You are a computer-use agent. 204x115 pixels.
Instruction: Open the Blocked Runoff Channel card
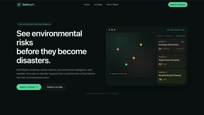pyautogui.click(x=171, y=76)
